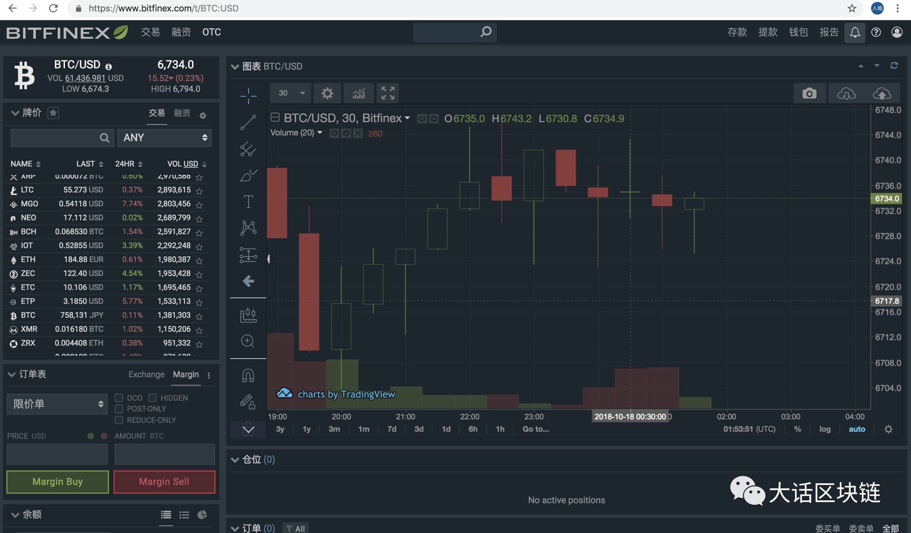Click the Margin Buy button
This screenshot has height=533, width=911.
coord(57,482)
